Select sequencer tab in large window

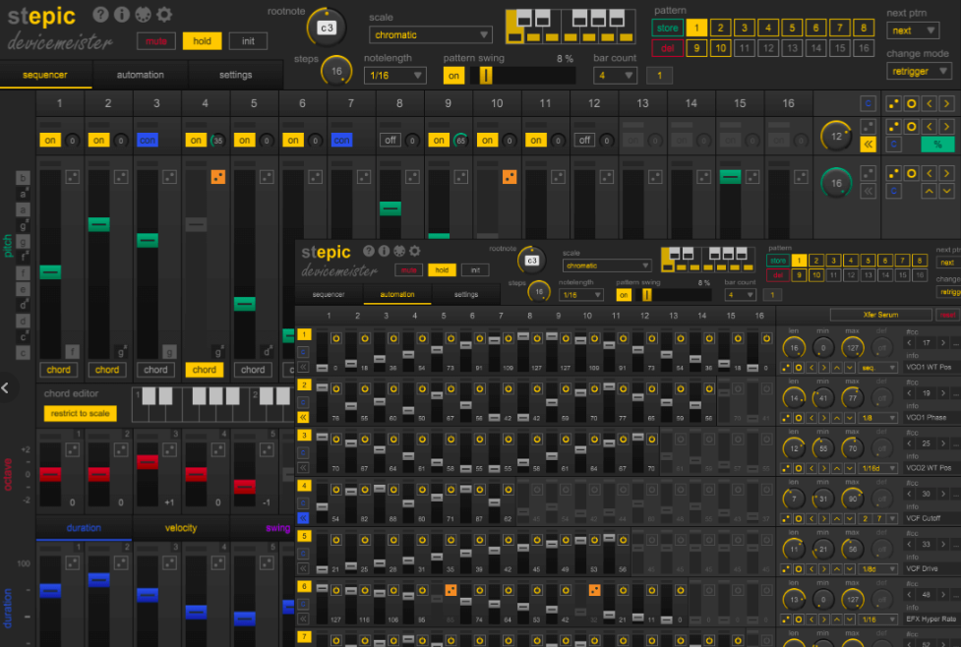[45, 75]
